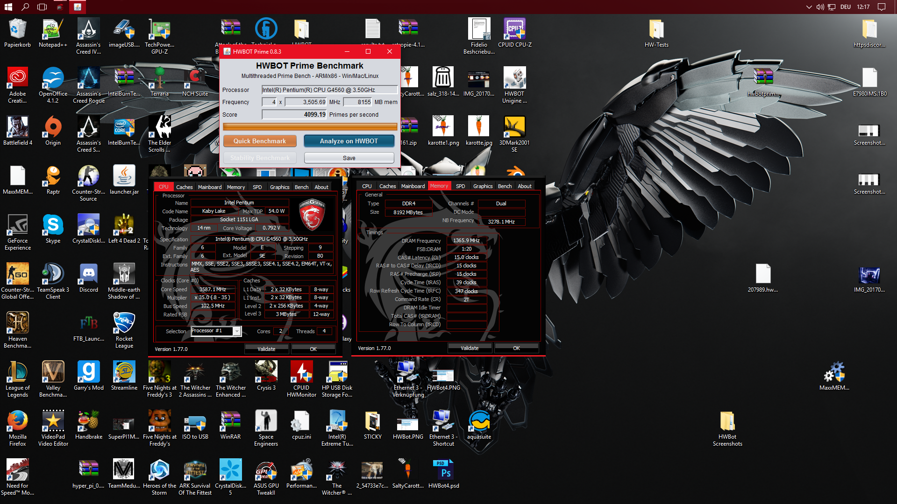Open Graphics tab in right CPU-Z window
Screen dimensions: 897x504
click(483, 186)
